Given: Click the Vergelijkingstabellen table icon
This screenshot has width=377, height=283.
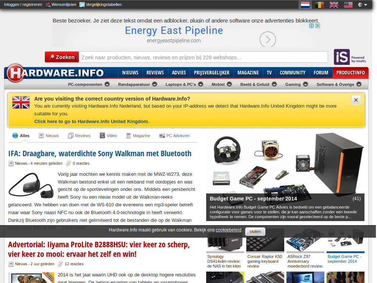Looking at the screenshot, I should click(82, 4).
